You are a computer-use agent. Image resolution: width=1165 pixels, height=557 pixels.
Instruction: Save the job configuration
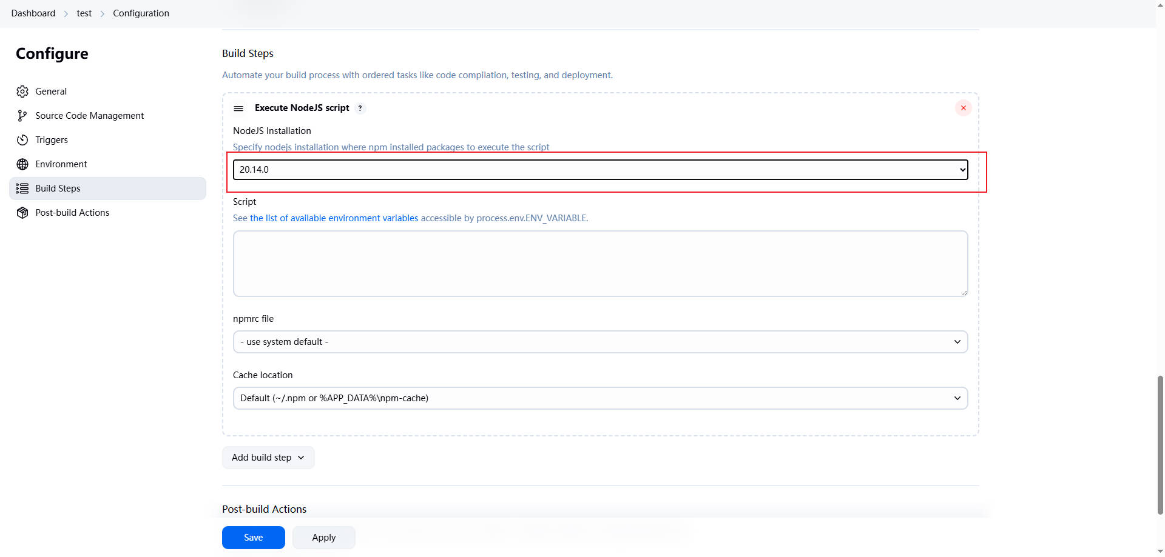(253, 538)
